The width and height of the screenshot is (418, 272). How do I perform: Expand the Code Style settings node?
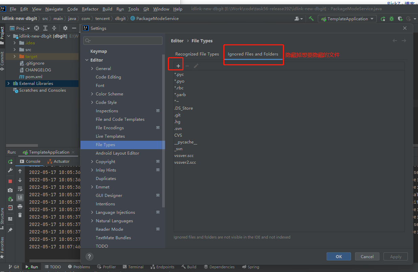click(x=92, y=102)
